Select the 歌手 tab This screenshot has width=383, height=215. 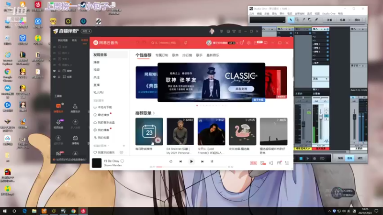pyautogui.click(x=199, y=55)
